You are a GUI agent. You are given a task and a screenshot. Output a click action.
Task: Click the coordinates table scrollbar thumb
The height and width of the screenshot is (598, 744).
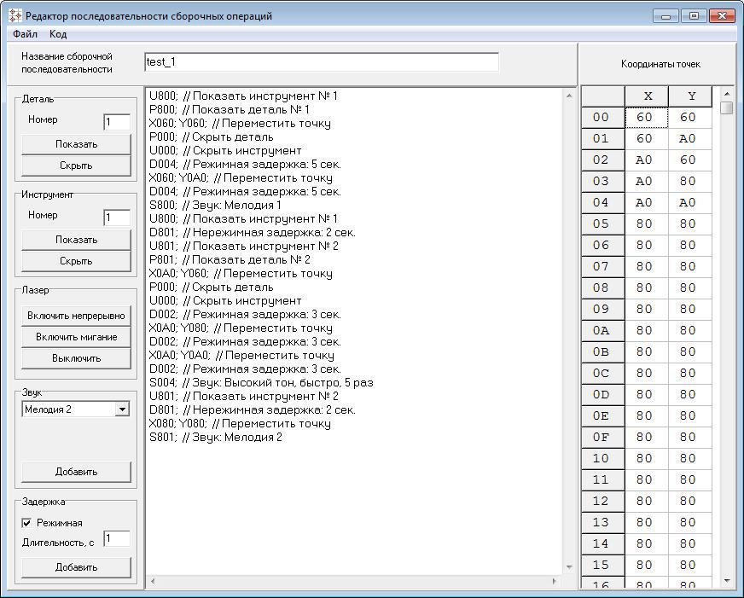(x=727, y=107)
